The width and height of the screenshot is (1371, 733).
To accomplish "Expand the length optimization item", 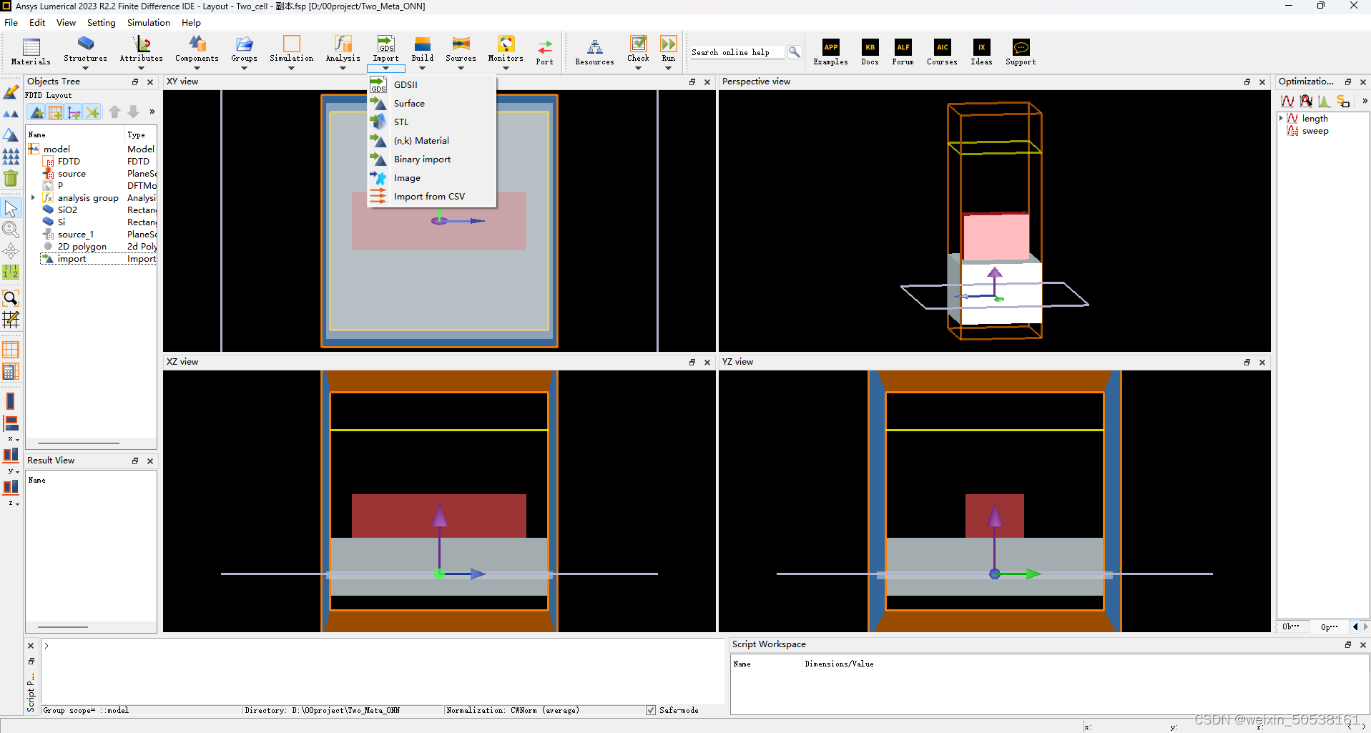I will coord(1281,118).
